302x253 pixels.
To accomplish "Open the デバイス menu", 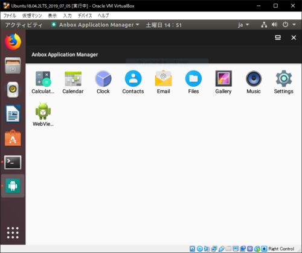I will (x=85, y=16).
